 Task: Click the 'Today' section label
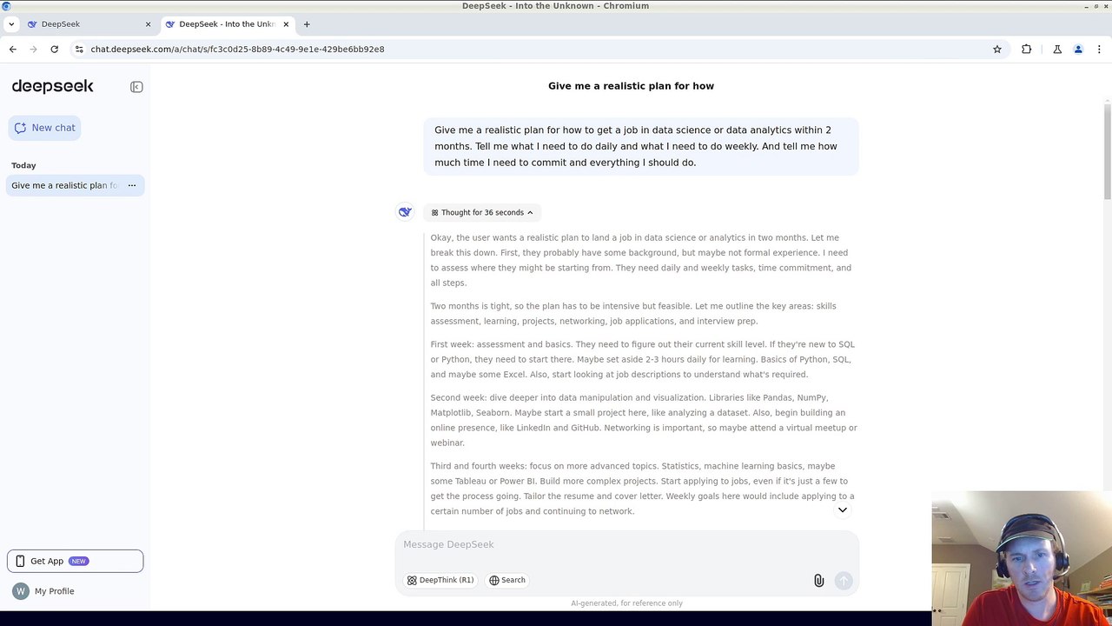tap(23, 165)
